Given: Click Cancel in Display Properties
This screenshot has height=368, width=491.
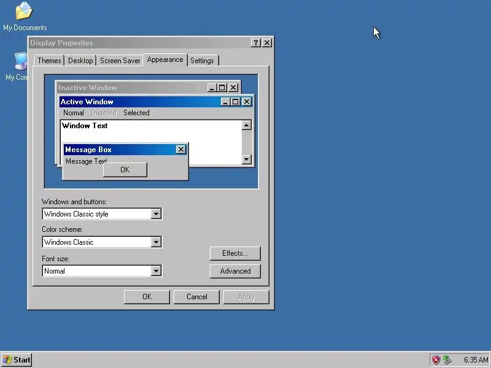Looking at the screenshot, I should (196, 297).
